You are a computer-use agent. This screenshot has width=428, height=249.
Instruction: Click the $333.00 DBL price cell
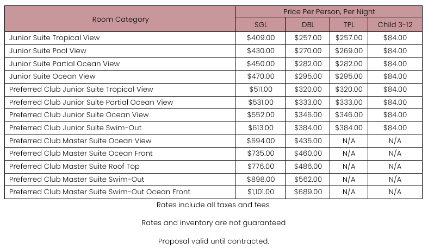point(308,102)
